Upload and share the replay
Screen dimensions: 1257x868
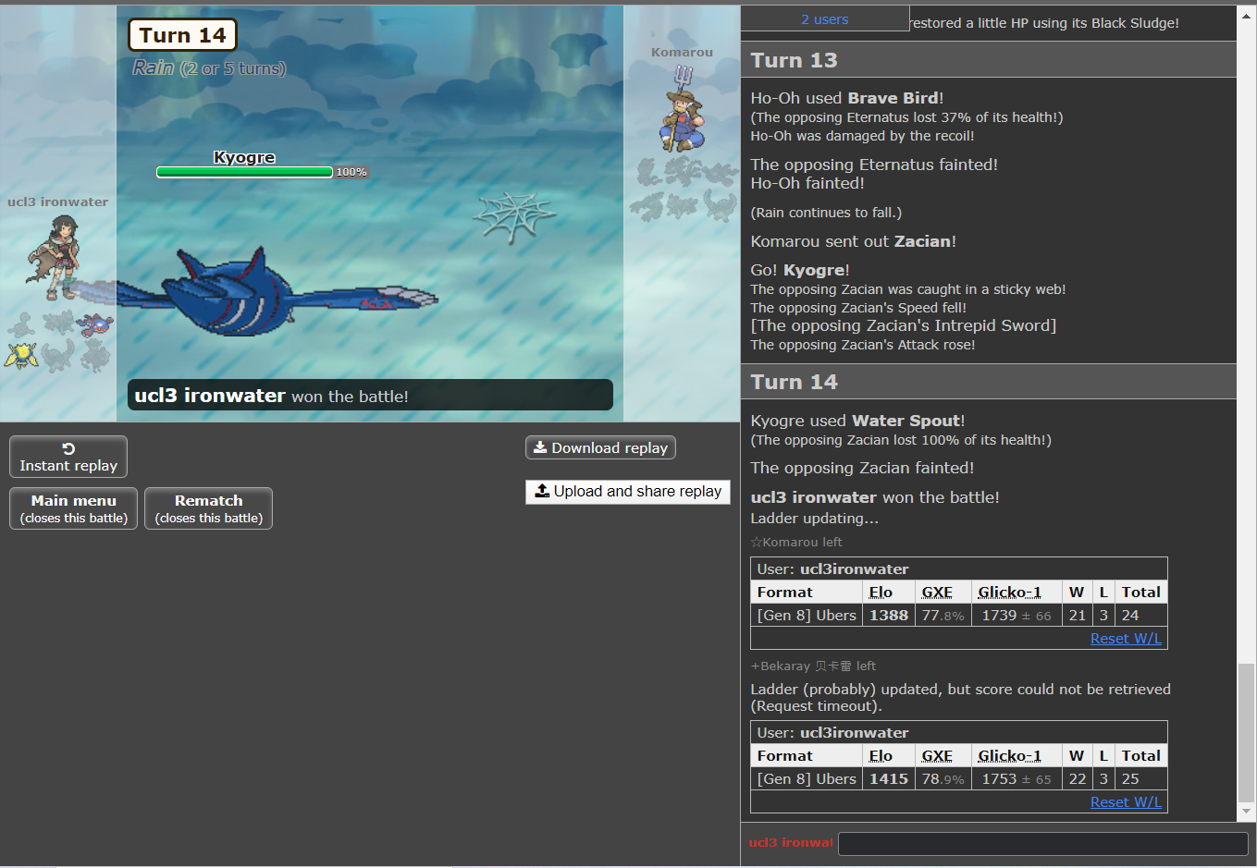628,492
